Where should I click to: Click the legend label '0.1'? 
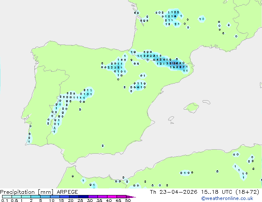pos(5,200)
